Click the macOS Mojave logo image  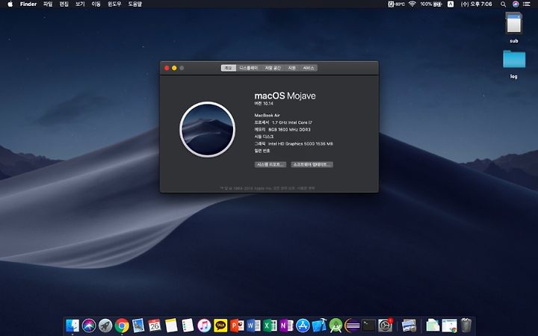(207, 129)
